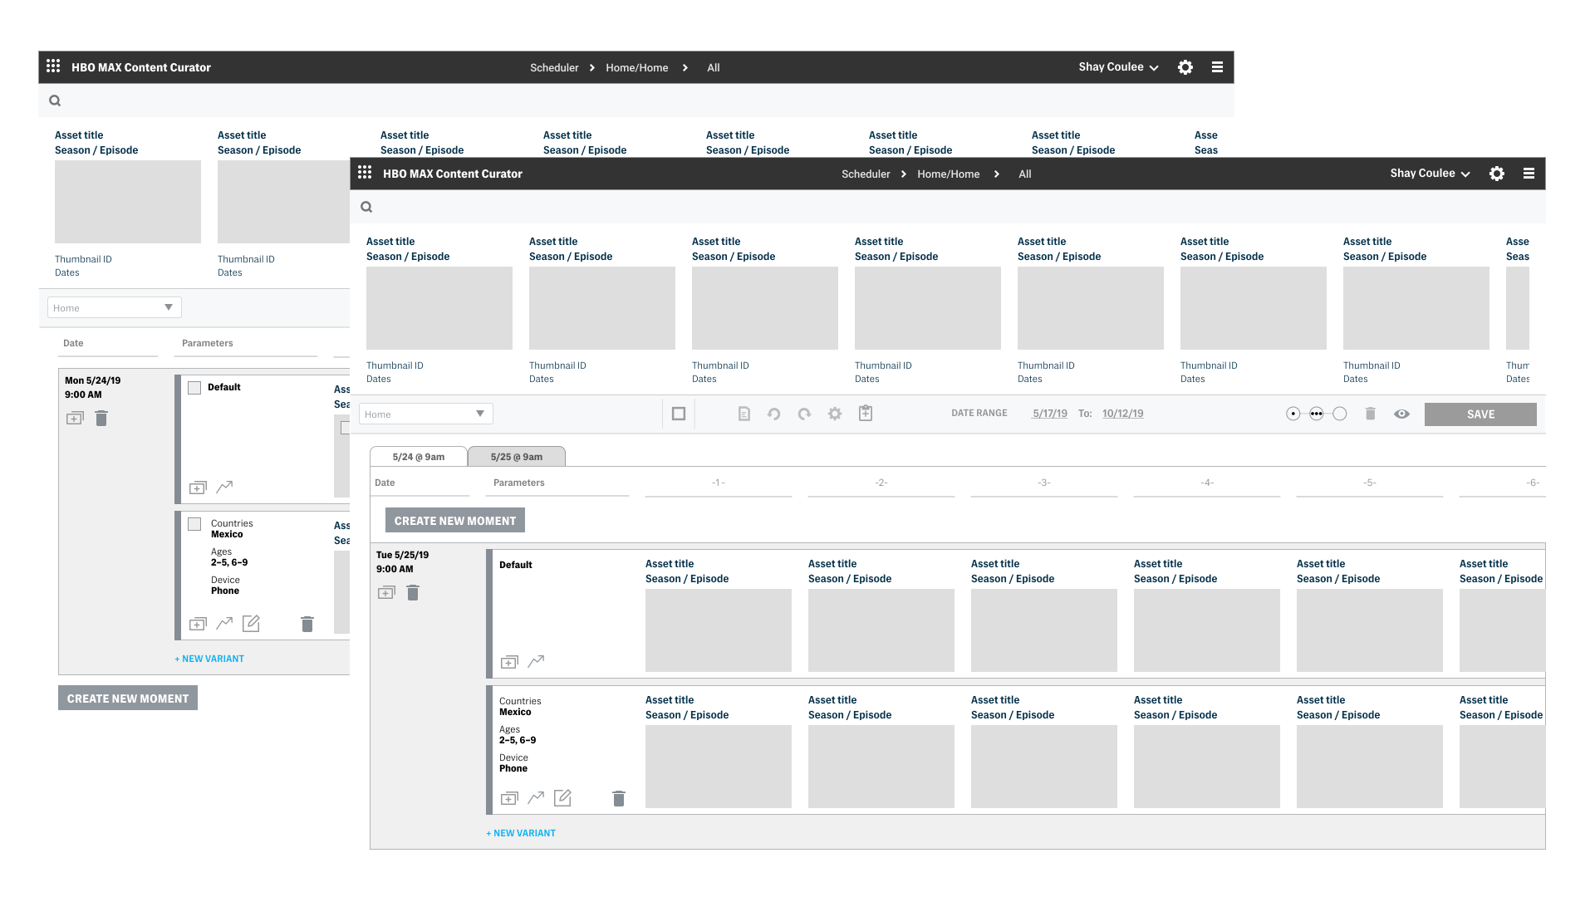Open the Home dropdown in front window
Image resolution: width=1595 pixels, height=897 pixels.
pyautogui.click(x=425, y=414)
